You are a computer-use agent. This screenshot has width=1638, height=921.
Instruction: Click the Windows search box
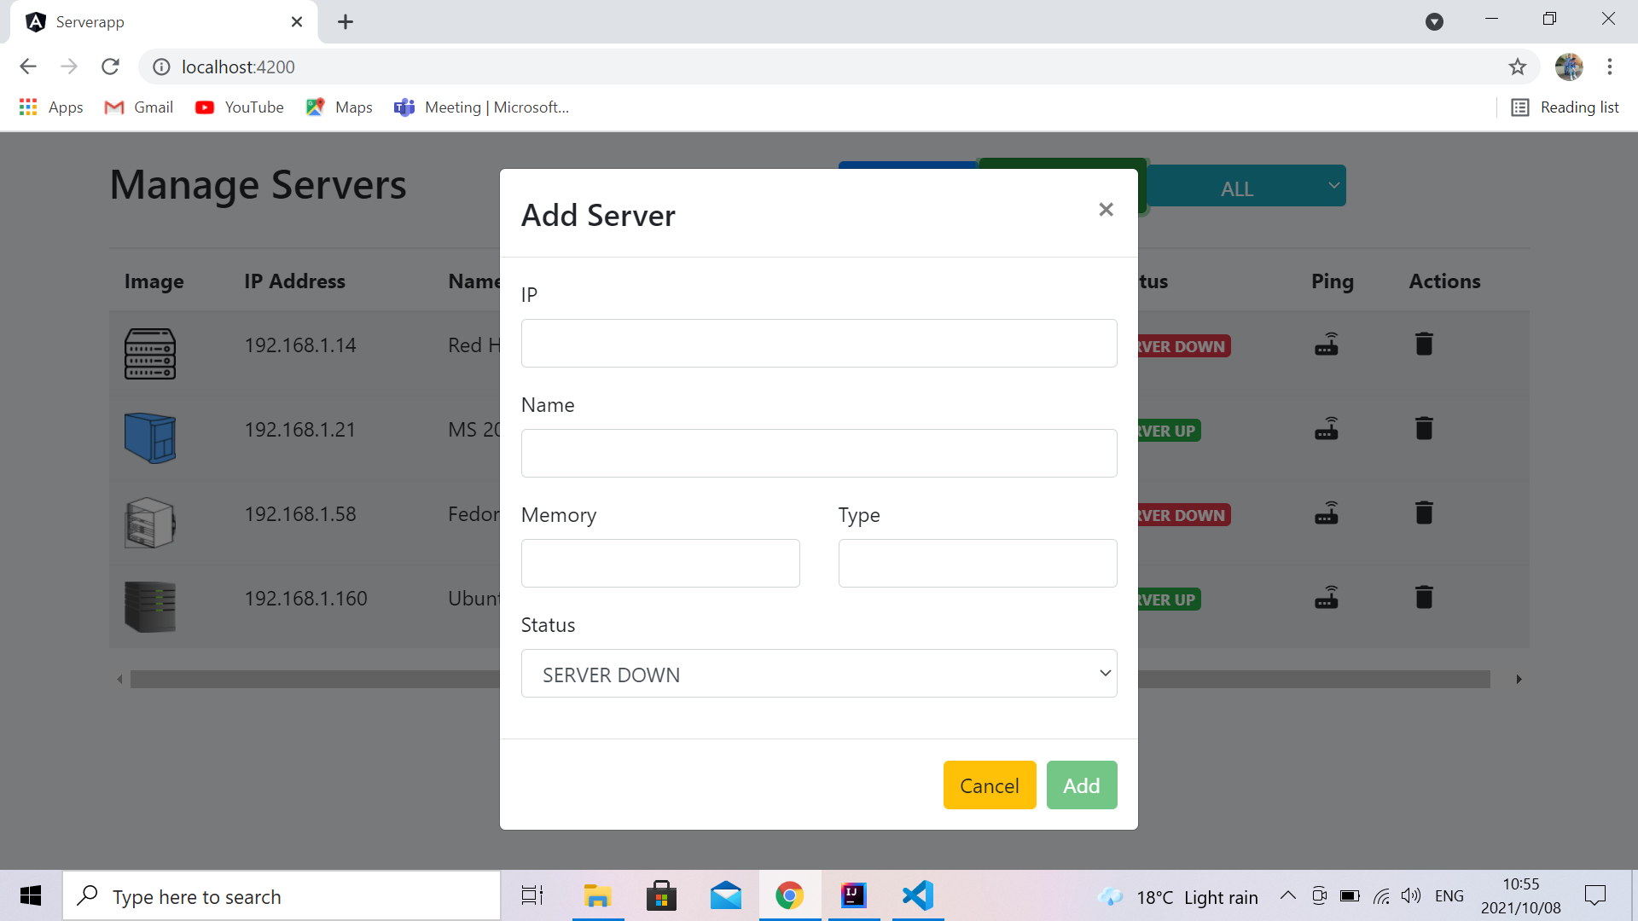point(282,896)
